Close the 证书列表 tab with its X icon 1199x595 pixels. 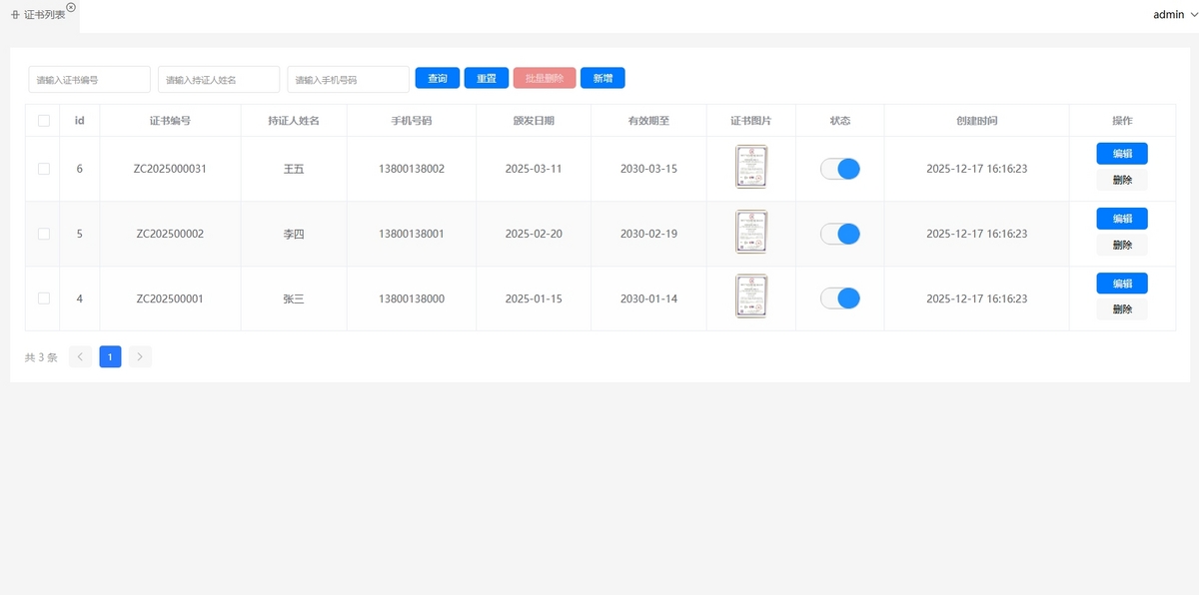(x=71, y=7)
